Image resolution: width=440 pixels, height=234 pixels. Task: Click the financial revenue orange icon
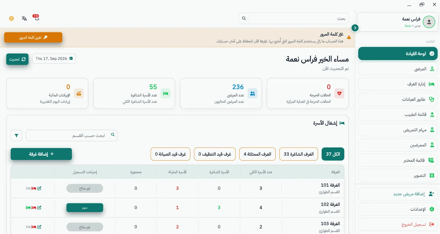(79, 93)
